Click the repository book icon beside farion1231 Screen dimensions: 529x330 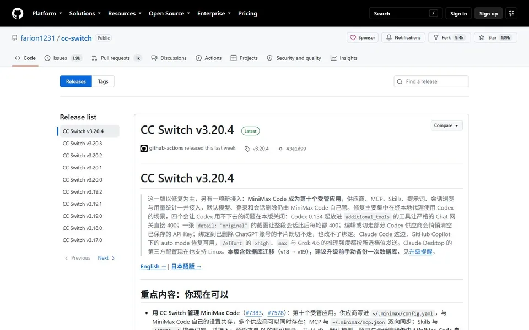14,38
